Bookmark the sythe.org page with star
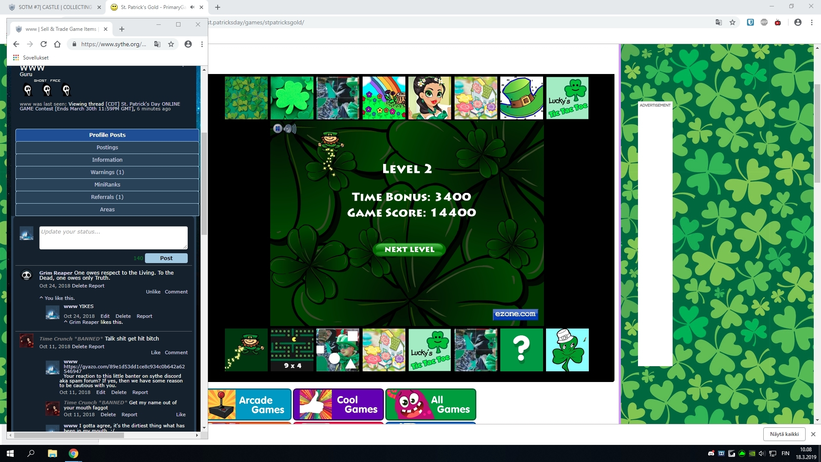 click(171, 44)
